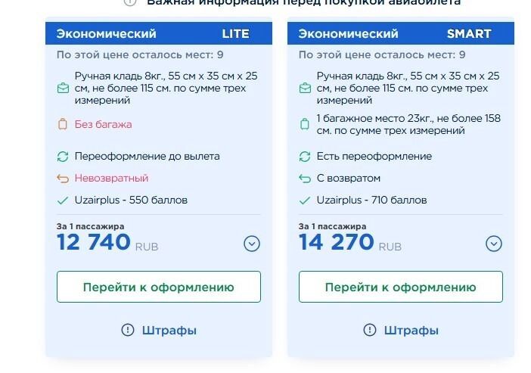Select the Экономический SMART fare header
This screenshot has height=373, width=531.
[401, 34]
